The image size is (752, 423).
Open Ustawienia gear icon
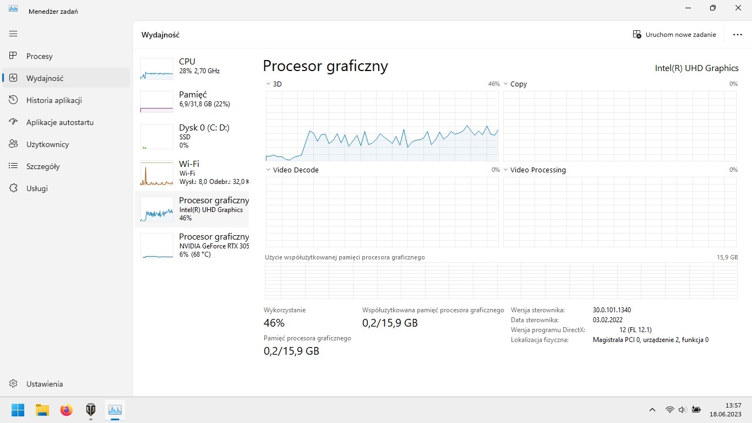14,384
